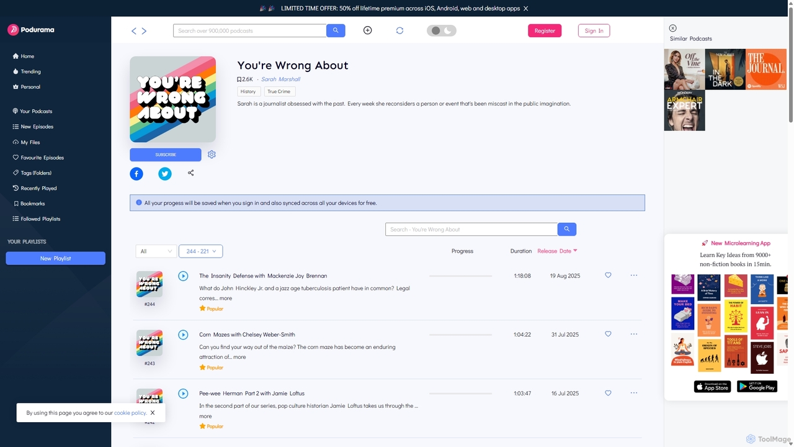The image size is (794, 447).
Task: Play the Corn Mazes episode
Action: point(183,335)
